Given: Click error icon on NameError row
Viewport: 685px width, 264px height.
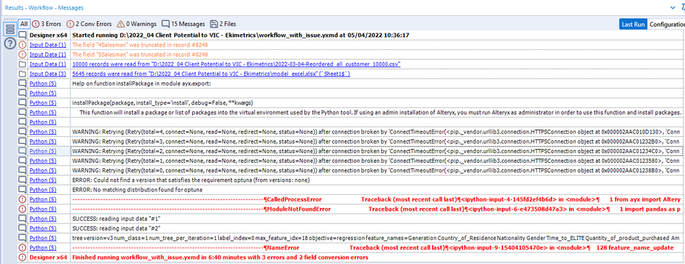Looking at the screenshot, I should tap(22, 248).
